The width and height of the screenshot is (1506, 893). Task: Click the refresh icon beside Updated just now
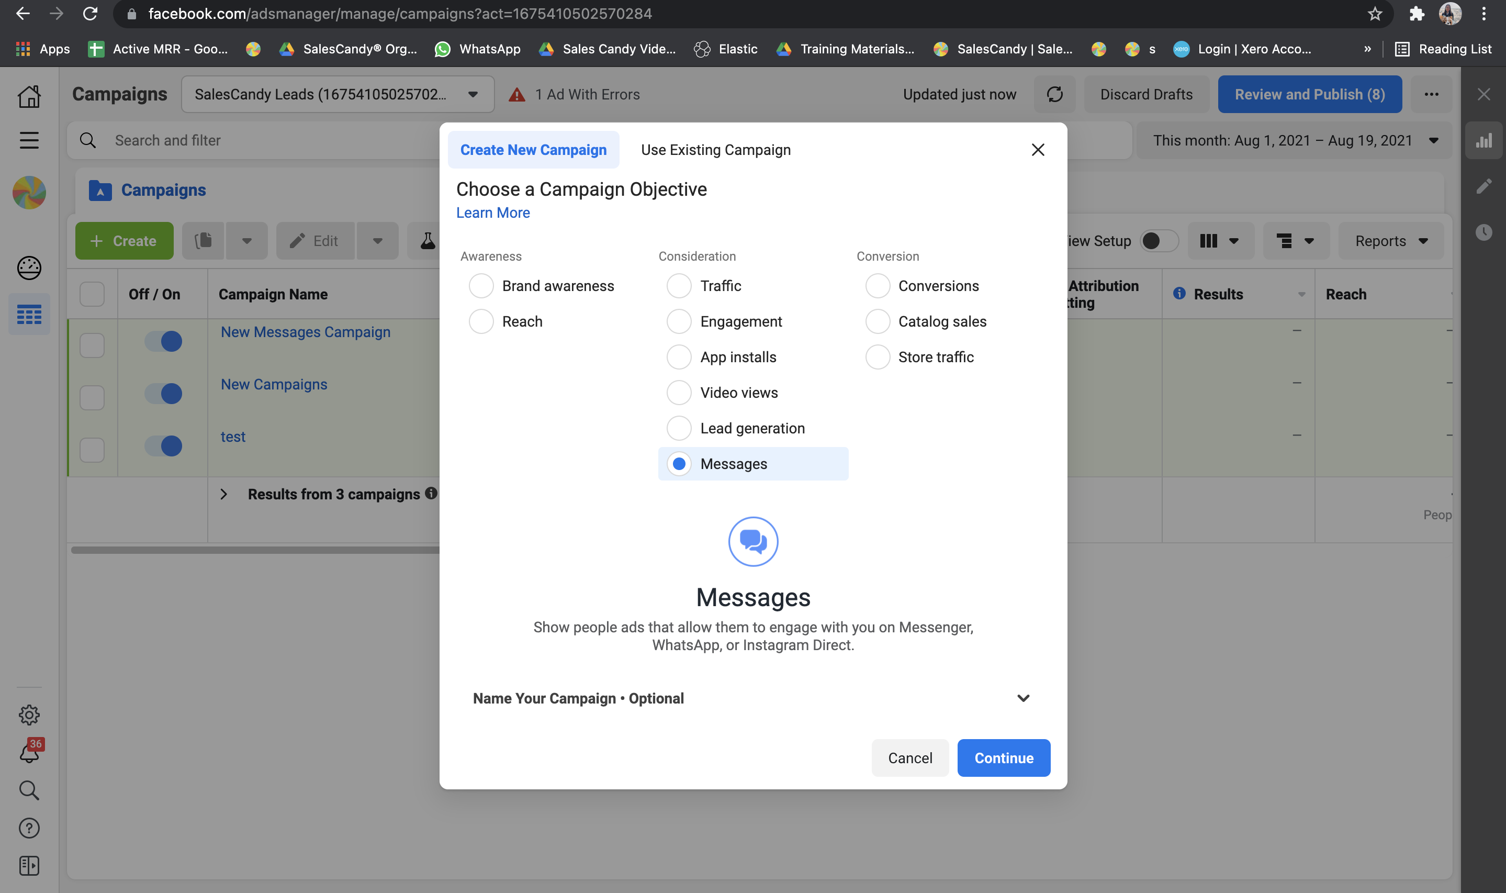pos(1054,94)
